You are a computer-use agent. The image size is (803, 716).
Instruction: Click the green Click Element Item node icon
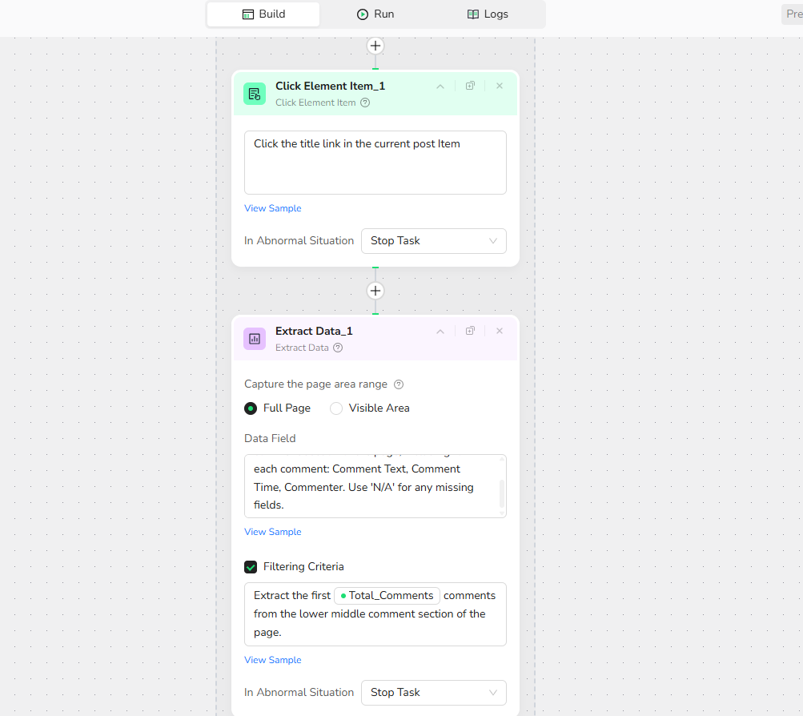(255, 94)
